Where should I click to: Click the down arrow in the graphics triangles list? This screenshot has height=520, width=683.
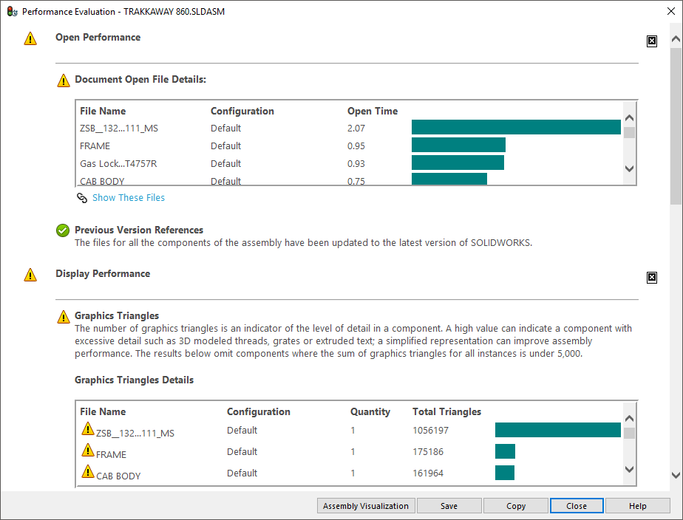coord(629,469)
